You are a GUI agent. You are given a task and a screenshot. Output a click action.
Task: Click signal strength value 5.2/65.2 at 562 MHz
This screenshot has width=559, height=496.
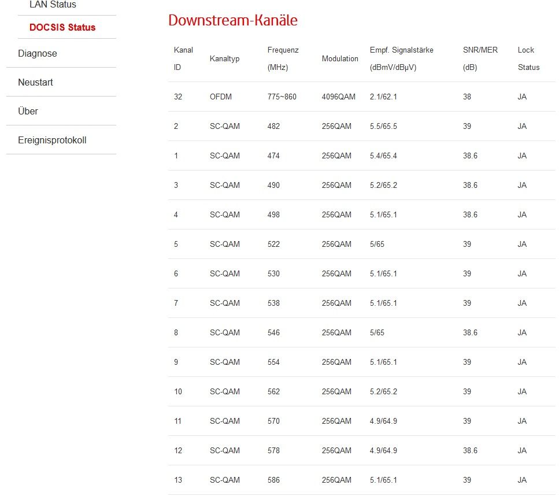[383, 391]
